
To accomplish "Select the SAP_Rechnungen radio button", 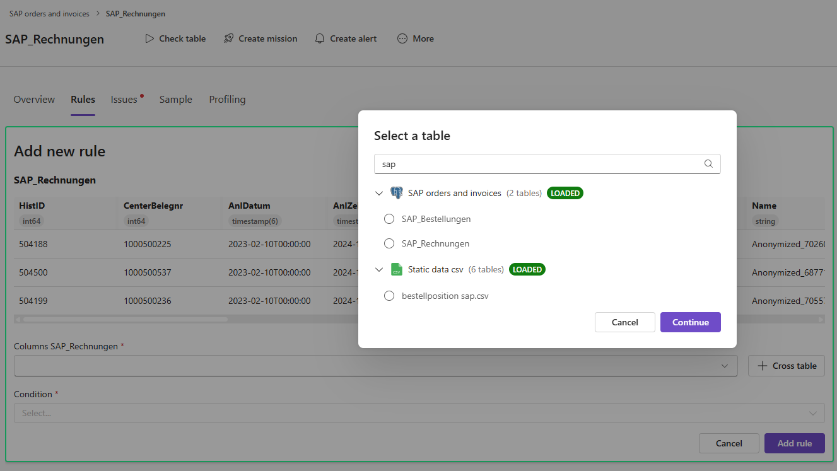I will [389, 243].
